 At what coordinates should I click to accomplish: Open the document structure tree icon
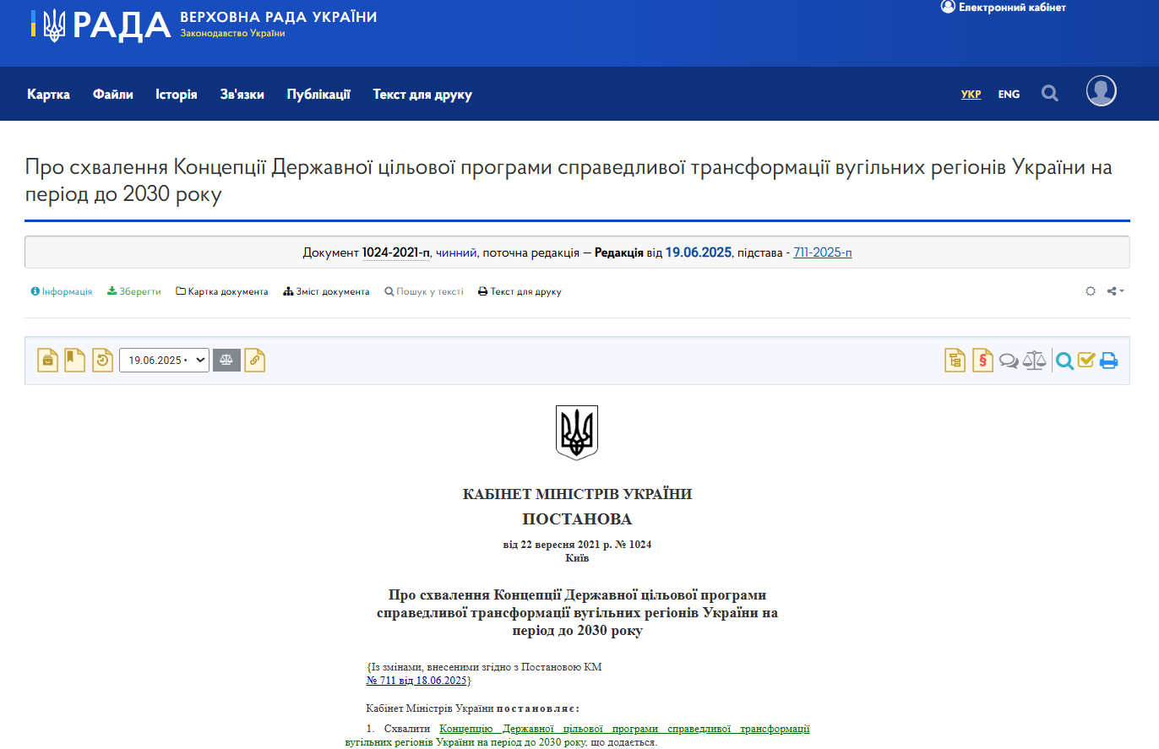pyautogui.click(x=955, y=361)
